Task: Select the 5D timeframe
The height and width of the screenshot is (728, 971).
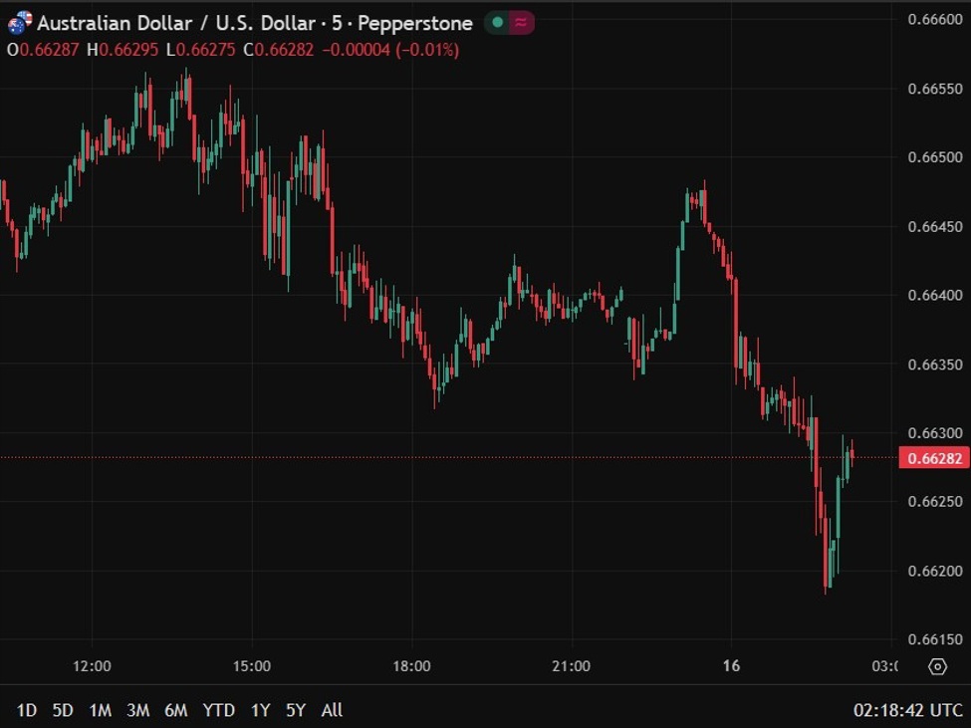Action: (61, 710)
